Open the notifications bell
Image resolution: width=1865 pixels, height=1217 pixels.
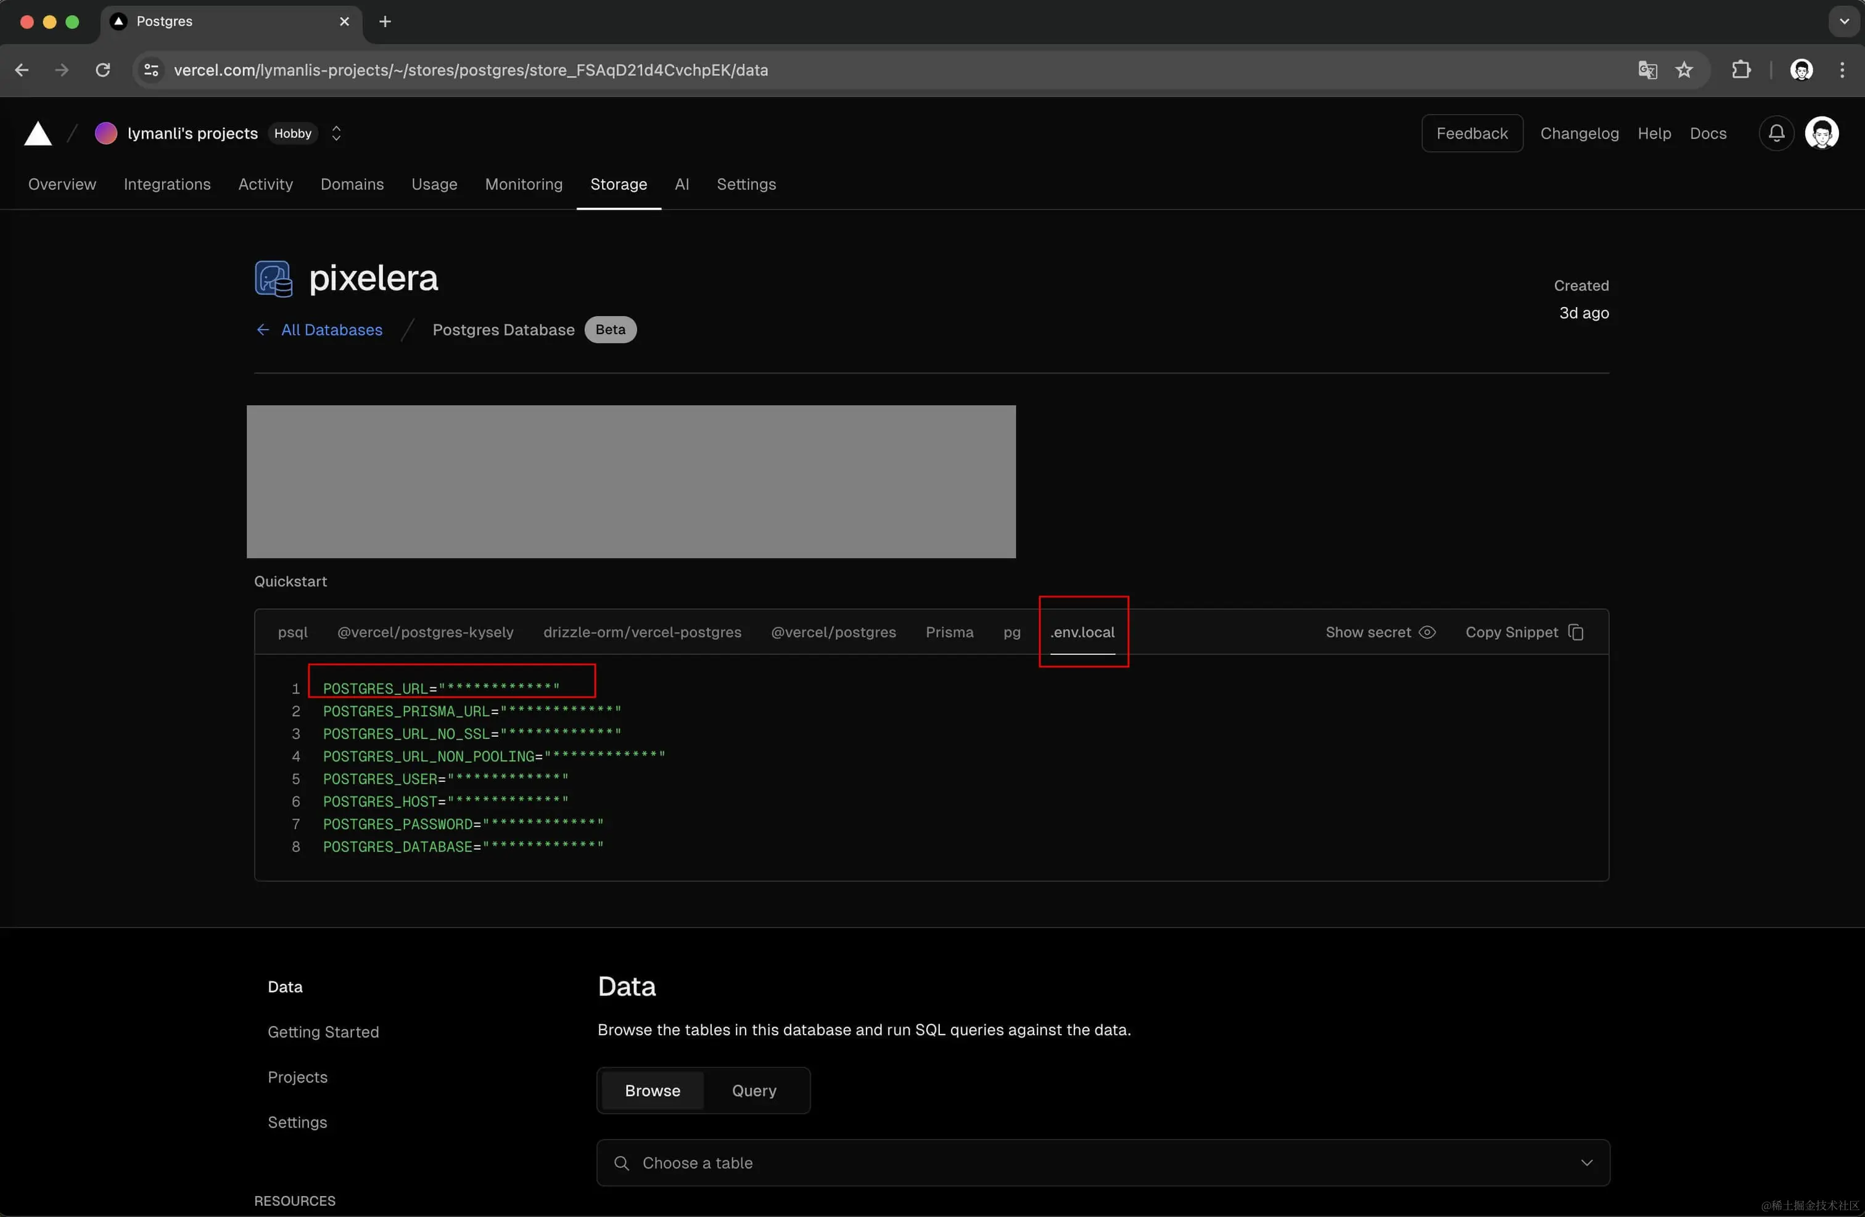pyautogui.click(x=1776, y=133)
